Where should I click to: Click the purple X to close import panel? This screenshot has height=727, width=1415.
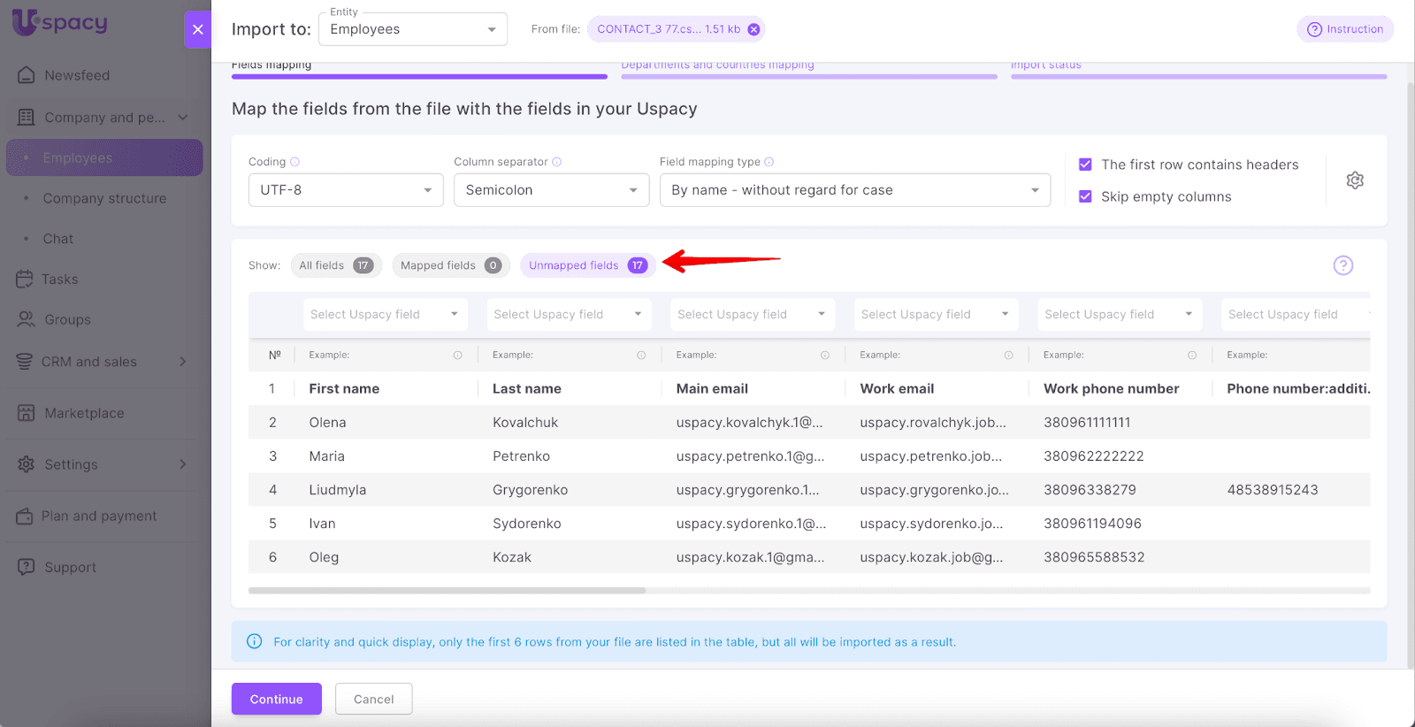pyautogui.click(x=197, y=29)
